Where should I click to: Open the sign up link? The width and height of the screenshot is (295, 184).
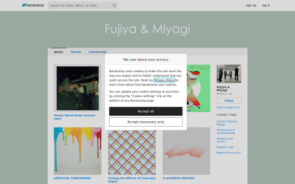(x=251, y=5)
